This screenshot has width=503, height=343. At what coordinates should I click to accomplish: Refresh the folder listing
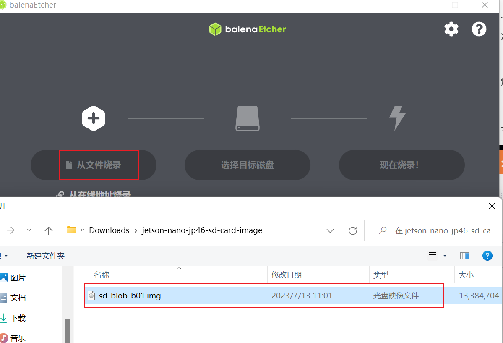pyautogui.click(x=353, y=230)
